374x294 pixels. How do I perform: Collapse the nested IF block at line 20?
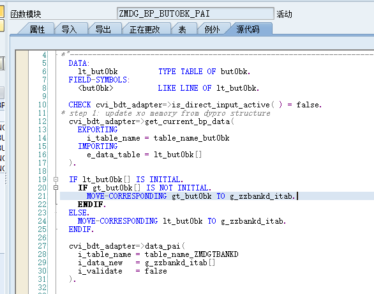coord(56,187)
